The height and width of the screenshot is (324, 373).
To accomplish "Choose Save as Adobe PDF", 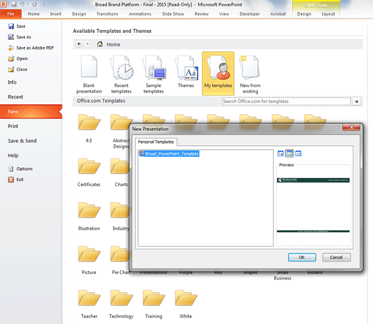I will tap(31, 48).
